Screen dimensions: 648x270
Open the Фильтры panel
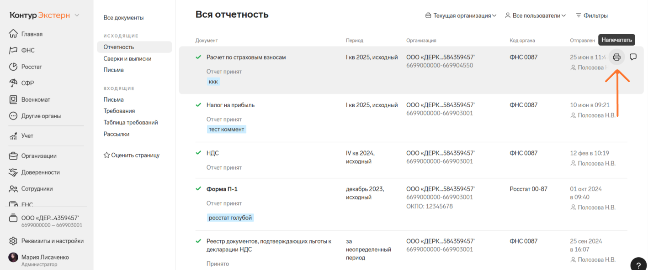tap(591, 16)
